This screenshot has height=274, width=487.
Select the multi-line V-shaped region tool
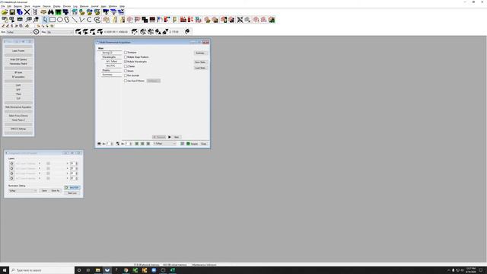[x=81, y=20]
